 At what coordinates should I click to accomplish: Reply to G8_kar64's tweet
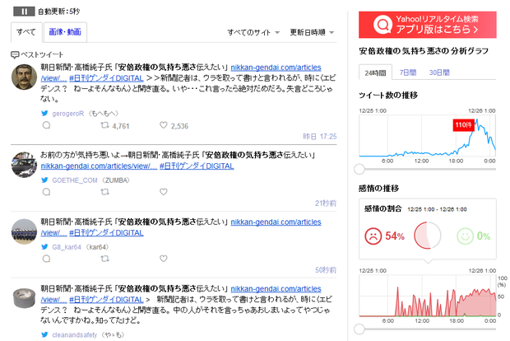tap(47, 259)
